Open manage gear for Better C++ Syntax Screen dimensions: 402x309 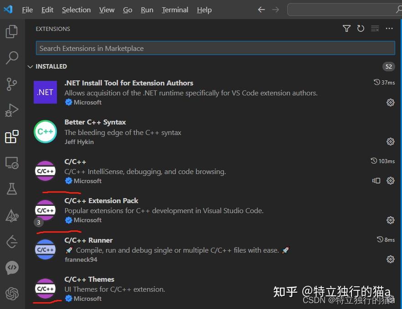pos(390,141)
